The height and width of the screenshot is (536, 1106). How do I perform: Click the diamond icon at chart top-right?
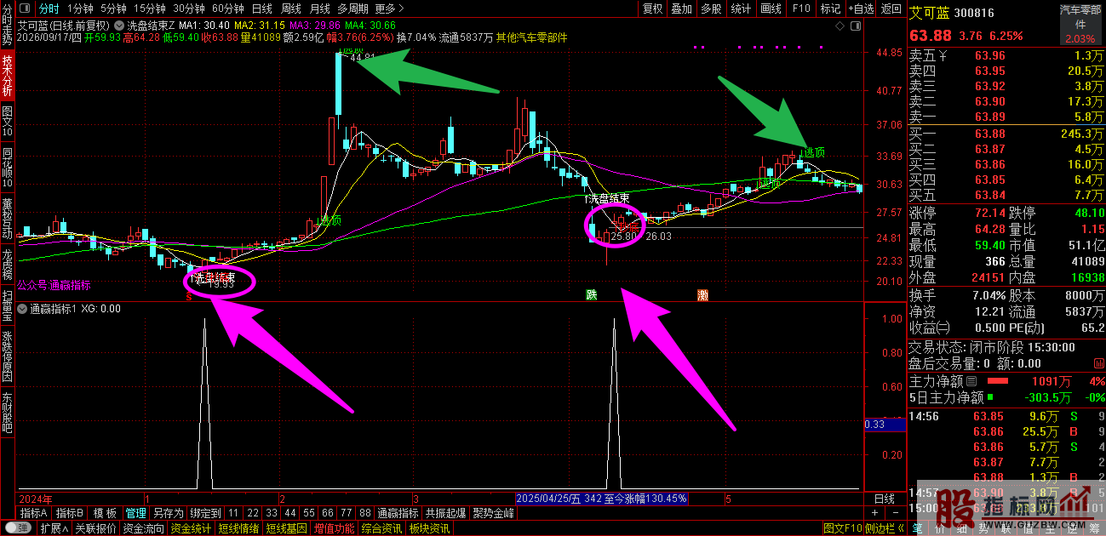(x=841, y=26)
